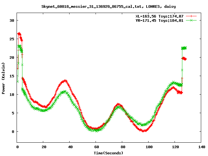
Task: Click the Time(Seconds) x-axis label
Action: (109, 153)
